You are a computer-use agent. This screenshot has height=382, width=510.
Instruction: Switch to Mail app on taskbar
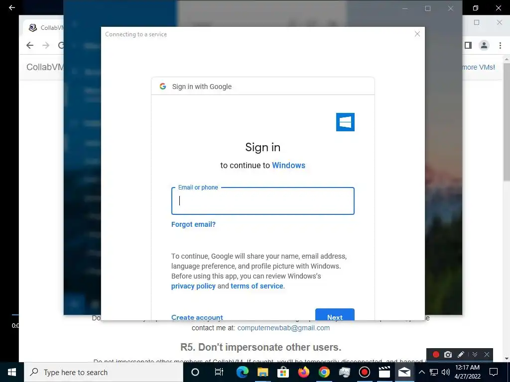404,372
